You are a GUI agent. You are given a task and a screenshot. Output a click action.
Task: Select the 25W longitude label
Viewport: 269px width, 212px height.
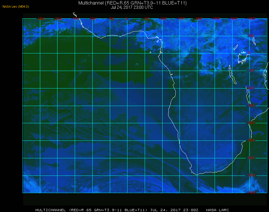click(x=41, y=19)
